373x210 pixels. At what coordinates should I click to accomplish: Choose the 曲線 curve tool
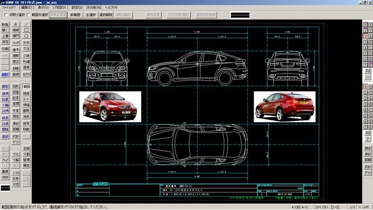pos(15,74)
